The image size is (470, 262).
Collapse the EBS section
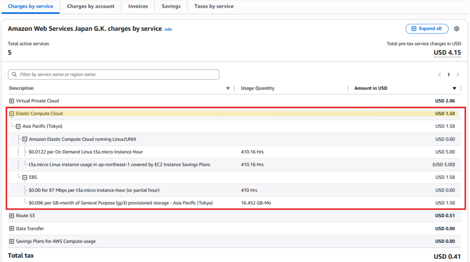point(24,177)
